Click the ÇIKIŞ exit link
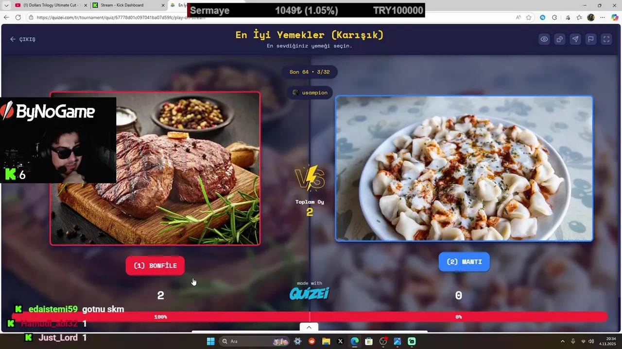This screenshot has width=622, height=349. (x=23, y=39)
